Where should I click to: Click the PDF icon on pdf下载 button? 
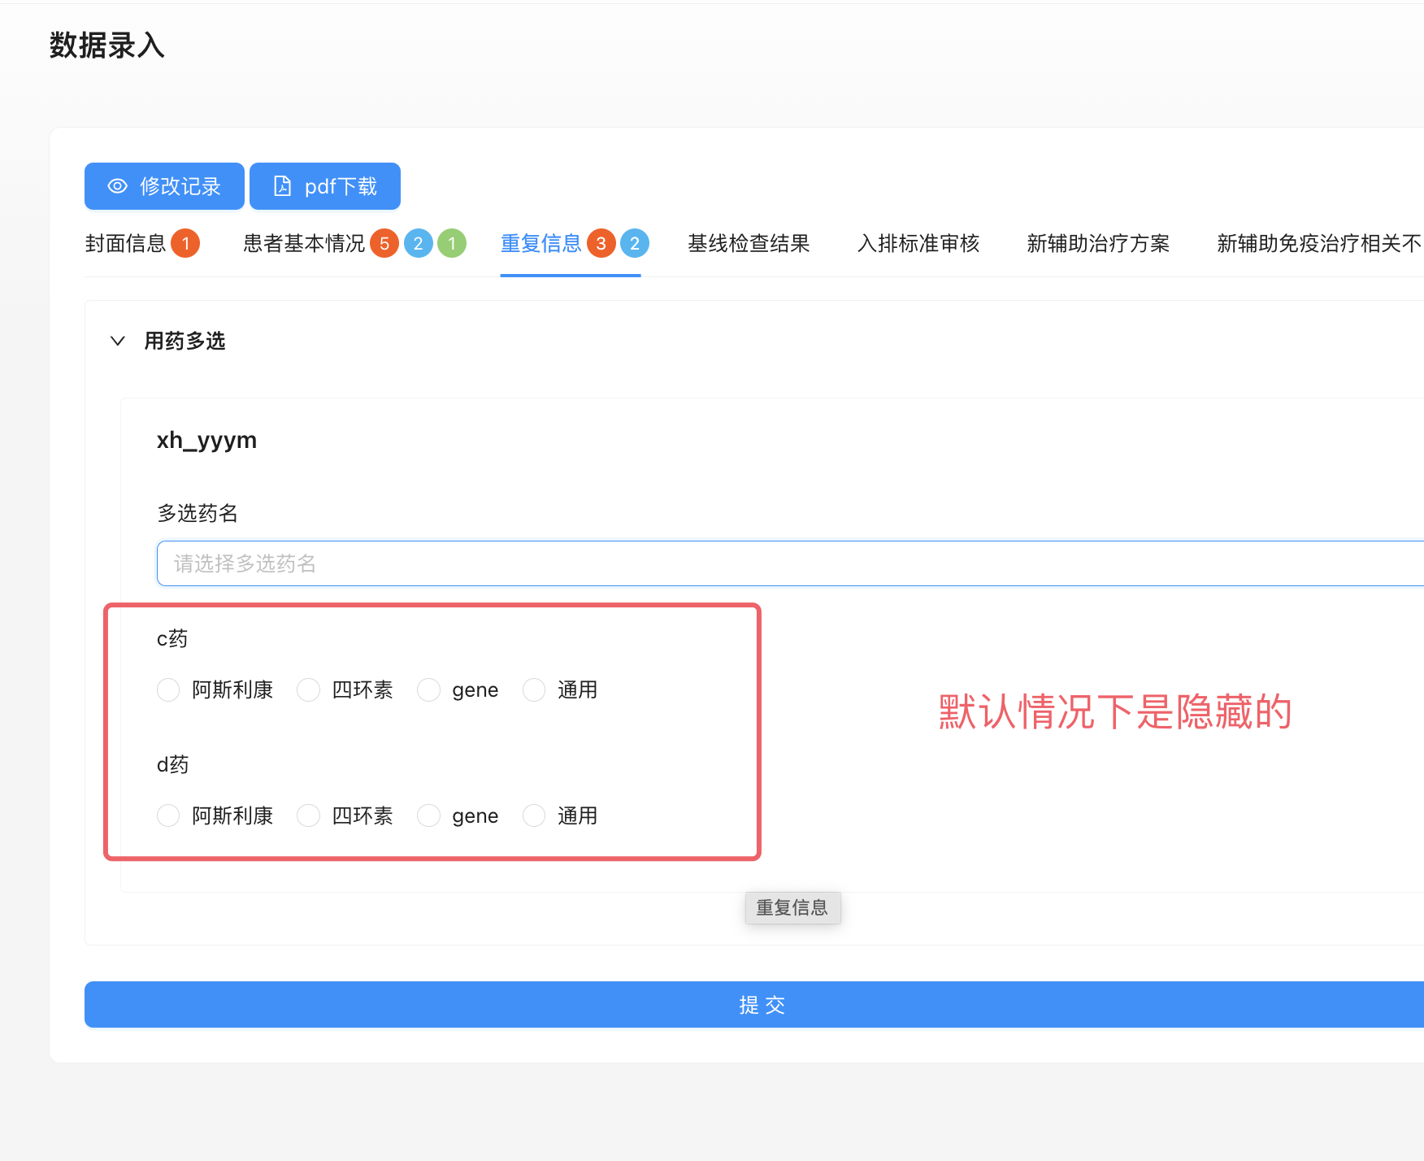(282, 186)
